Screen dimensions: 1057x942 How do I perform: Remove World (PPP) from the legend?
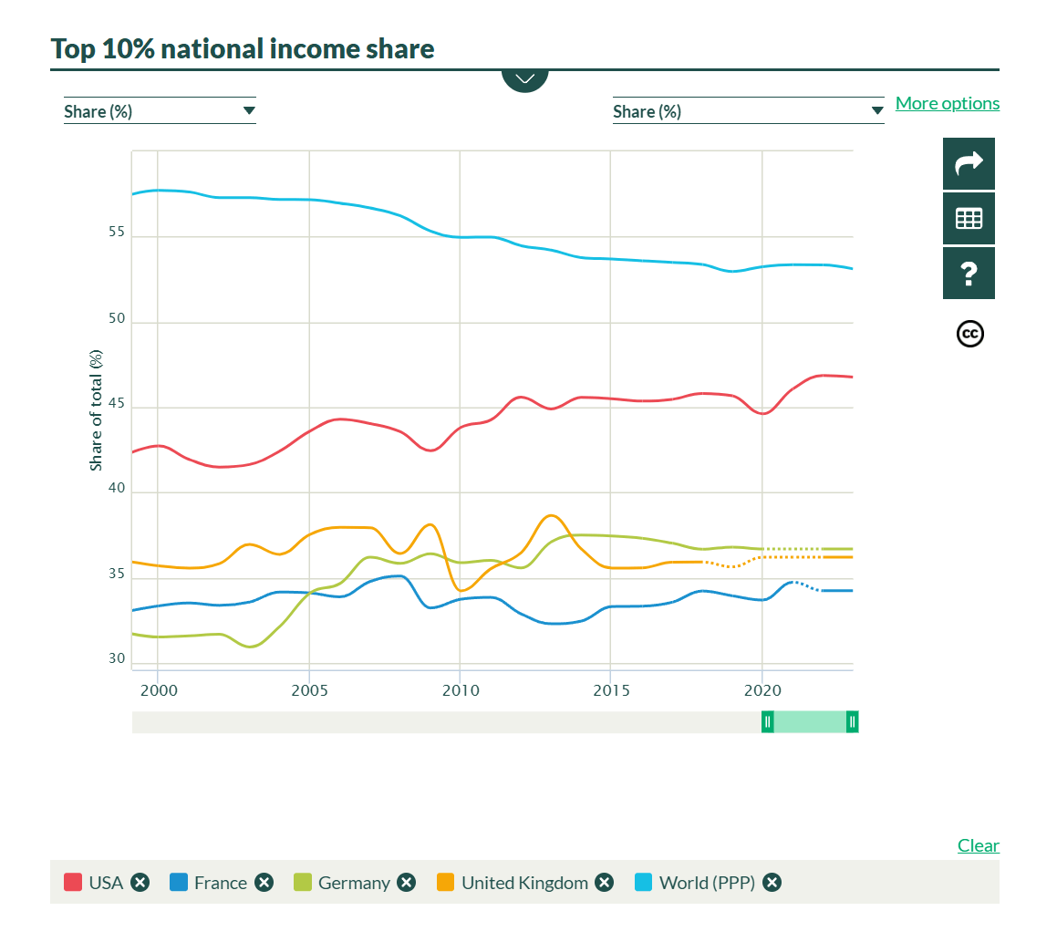point(772,883)
